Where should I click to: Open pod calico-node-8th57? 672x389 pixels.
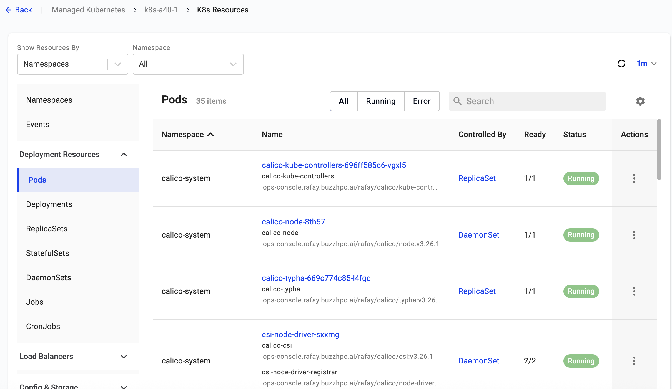tap(293, 222)
